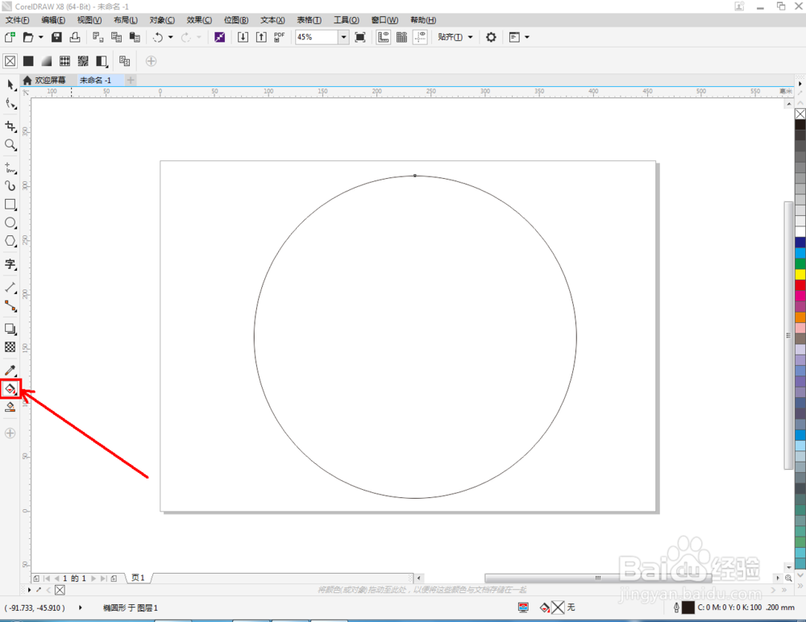Click the Save icon
Viewport: 806px width, 622px height.
[x=56, y=37]
